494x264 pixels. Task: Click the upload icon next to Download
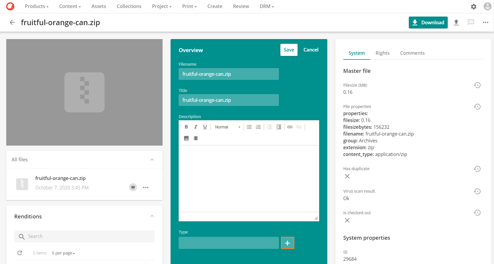tap(456, 22)
